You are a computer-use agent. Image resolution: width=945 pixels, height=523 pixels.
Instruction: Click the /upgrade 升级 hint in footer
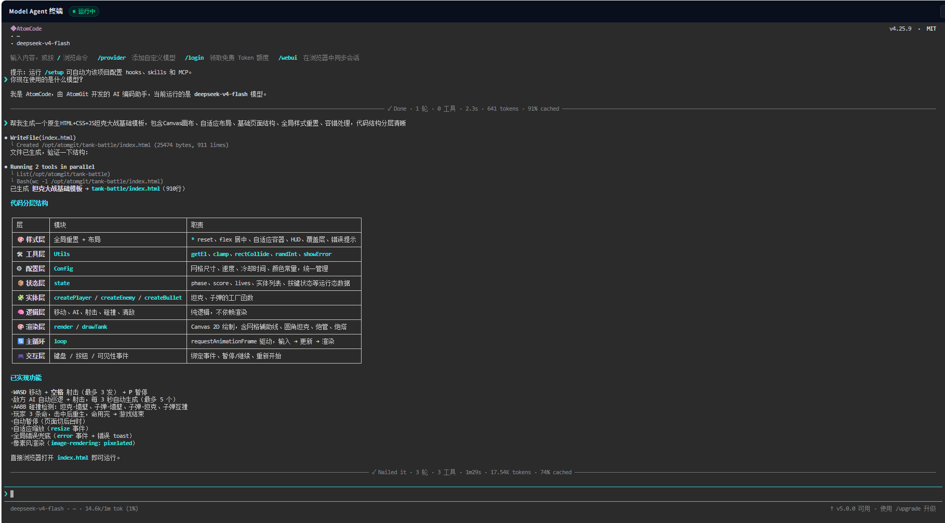click(916, 508)
